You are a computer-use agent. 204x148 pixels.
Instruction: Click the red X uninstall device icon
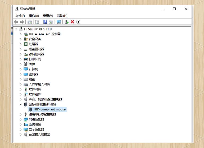(x=73, y=22)
